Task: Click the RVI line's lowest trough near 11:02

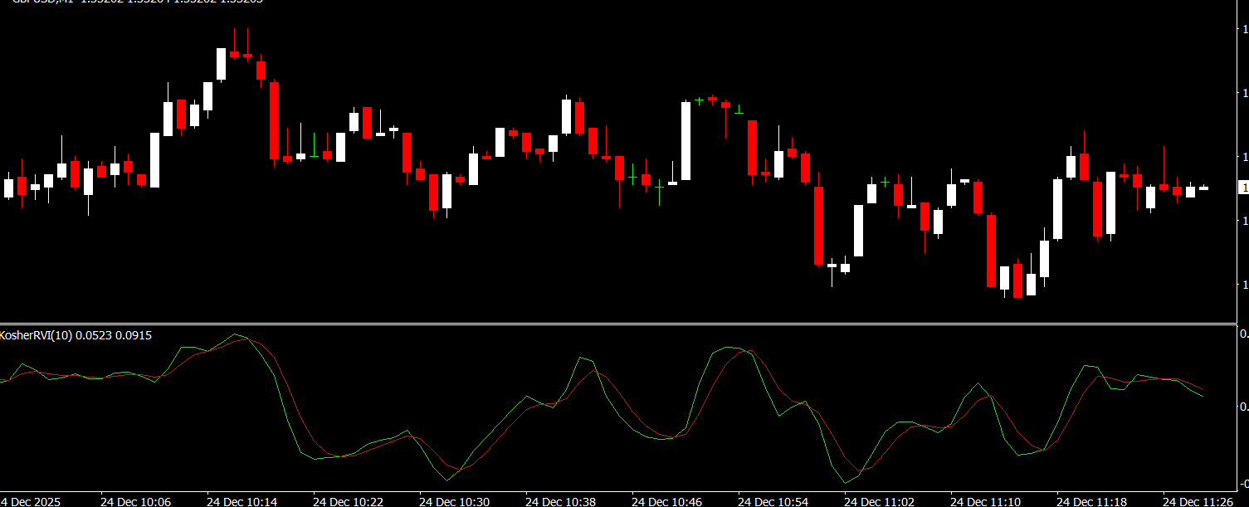Action: pyautogui.click(x=846, y=482)
